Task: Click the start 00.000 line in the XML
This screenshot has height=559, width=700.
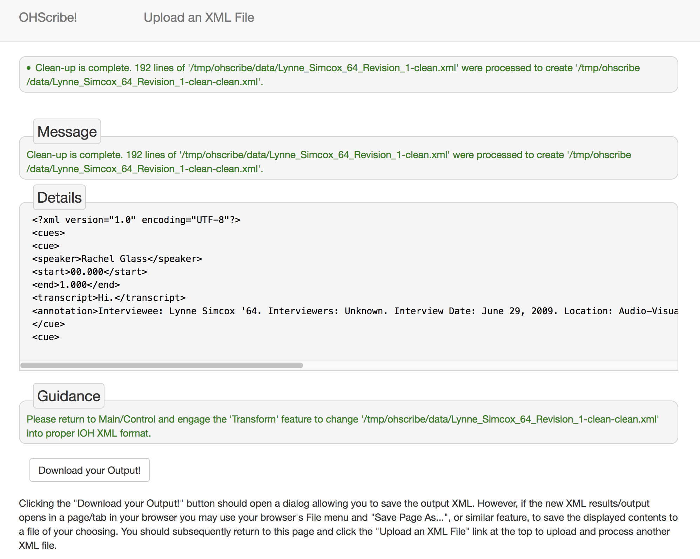Action: pos(90,272)
